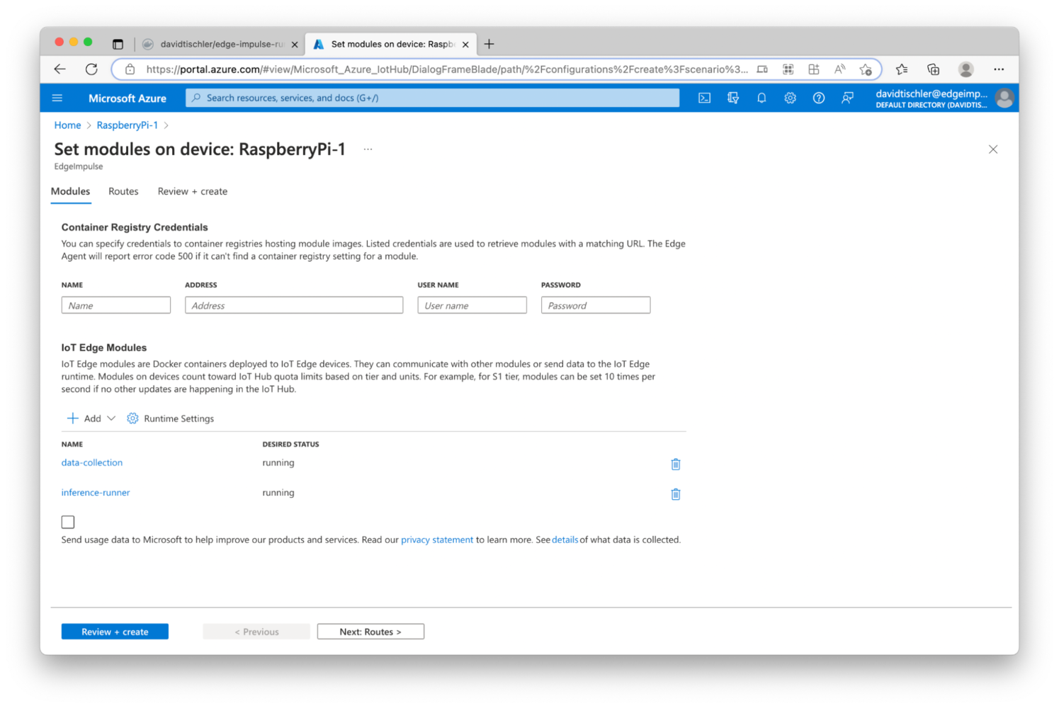The width and height of the screenshot is (1059, 708).
Task: Click the blue Review + create button
Action: (115, 632)
